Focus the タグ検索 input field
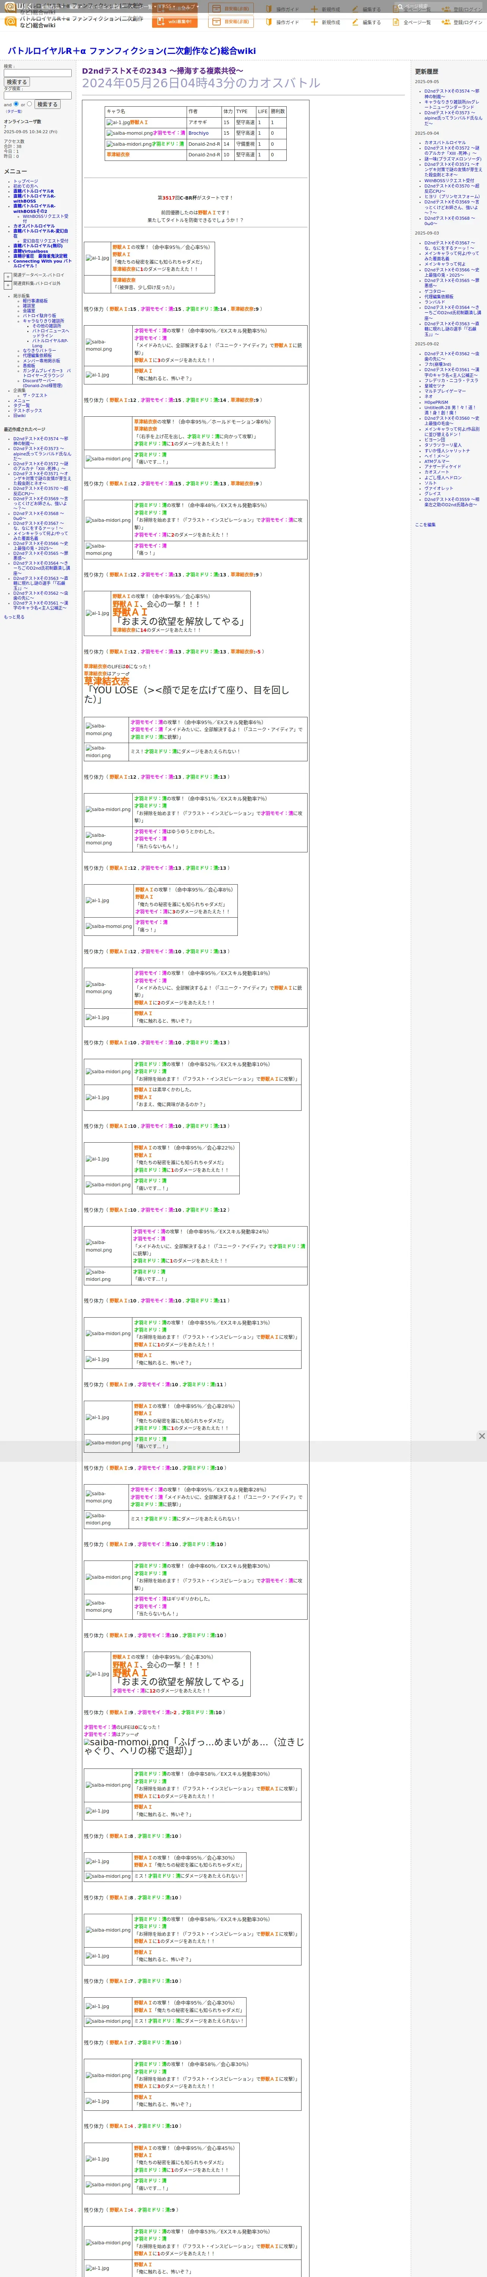 pos(37,96)
